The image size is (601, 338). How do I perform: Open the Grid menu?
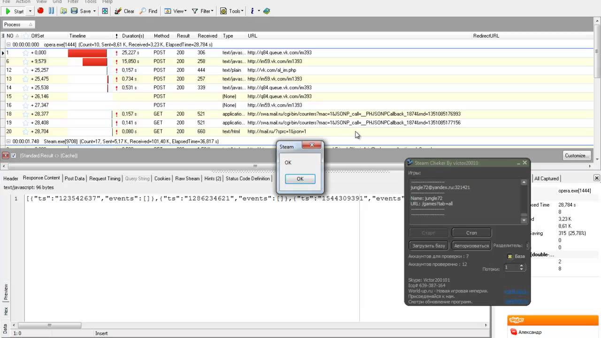coord(57,2)
